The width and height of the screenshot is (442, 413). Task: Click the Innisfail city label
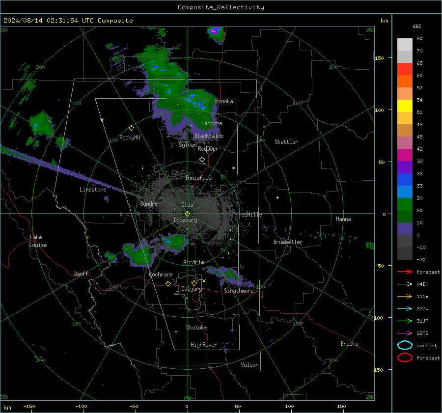198,178
